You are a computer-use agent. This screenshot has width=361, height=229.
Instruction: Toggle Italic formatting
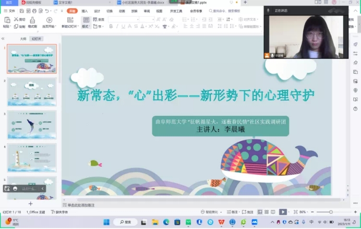(x=117, y=26)
